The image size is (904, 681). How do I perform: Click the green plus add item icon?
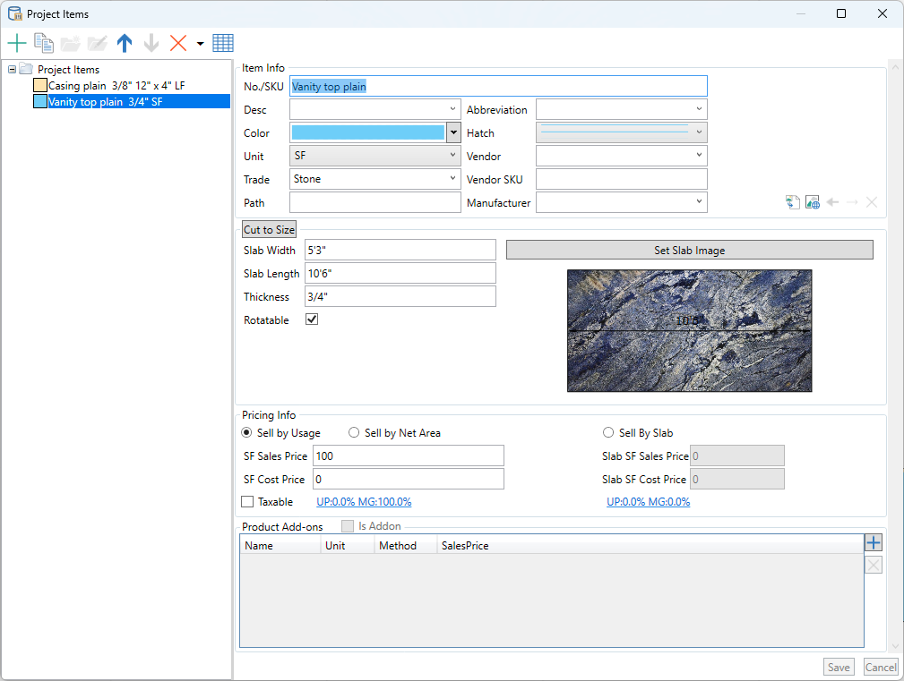(x=17, y=43)
